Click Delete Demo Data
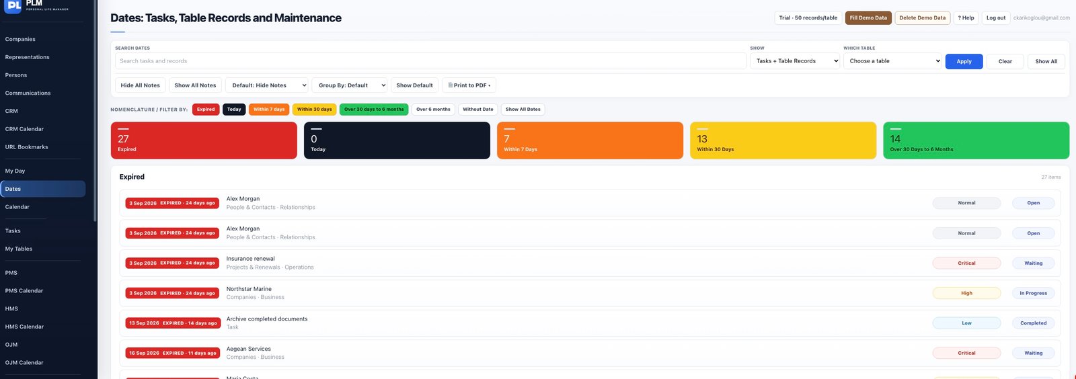This screenshot has width=1076, height=379. (x=922, y=17)
